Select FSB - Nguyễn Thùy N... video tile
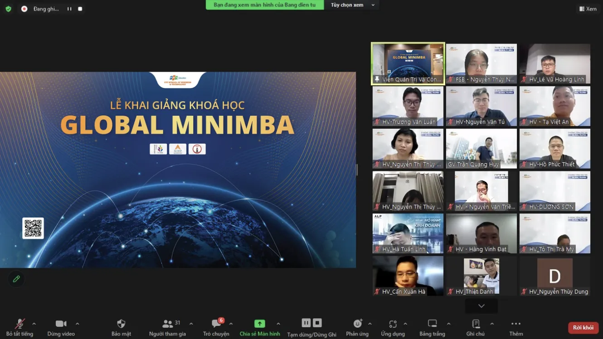This screenshot has height=339, width=603. tap(481, 64)
